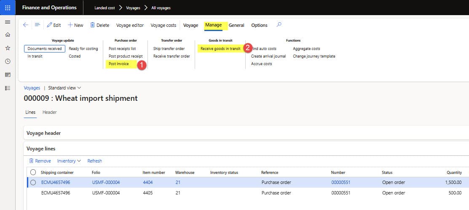469x210 pixels.
Task: Expand the left navigation hamburger menu
Action: (8, 22)
